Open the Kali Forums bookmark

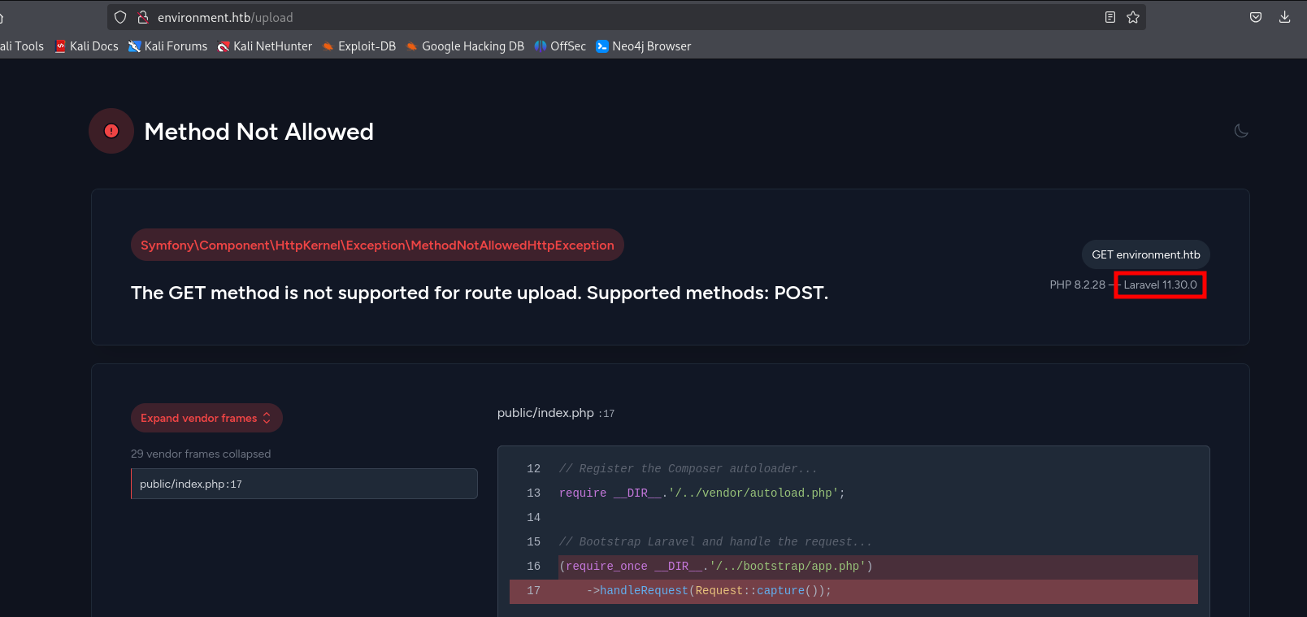pyautogui.click(x=168, y=46)
